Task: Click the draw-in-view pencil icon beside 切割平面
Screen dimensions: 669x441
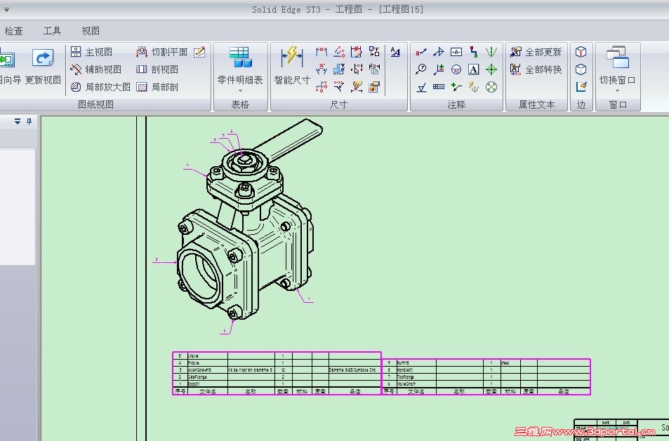Action: [x=199, y=52]
